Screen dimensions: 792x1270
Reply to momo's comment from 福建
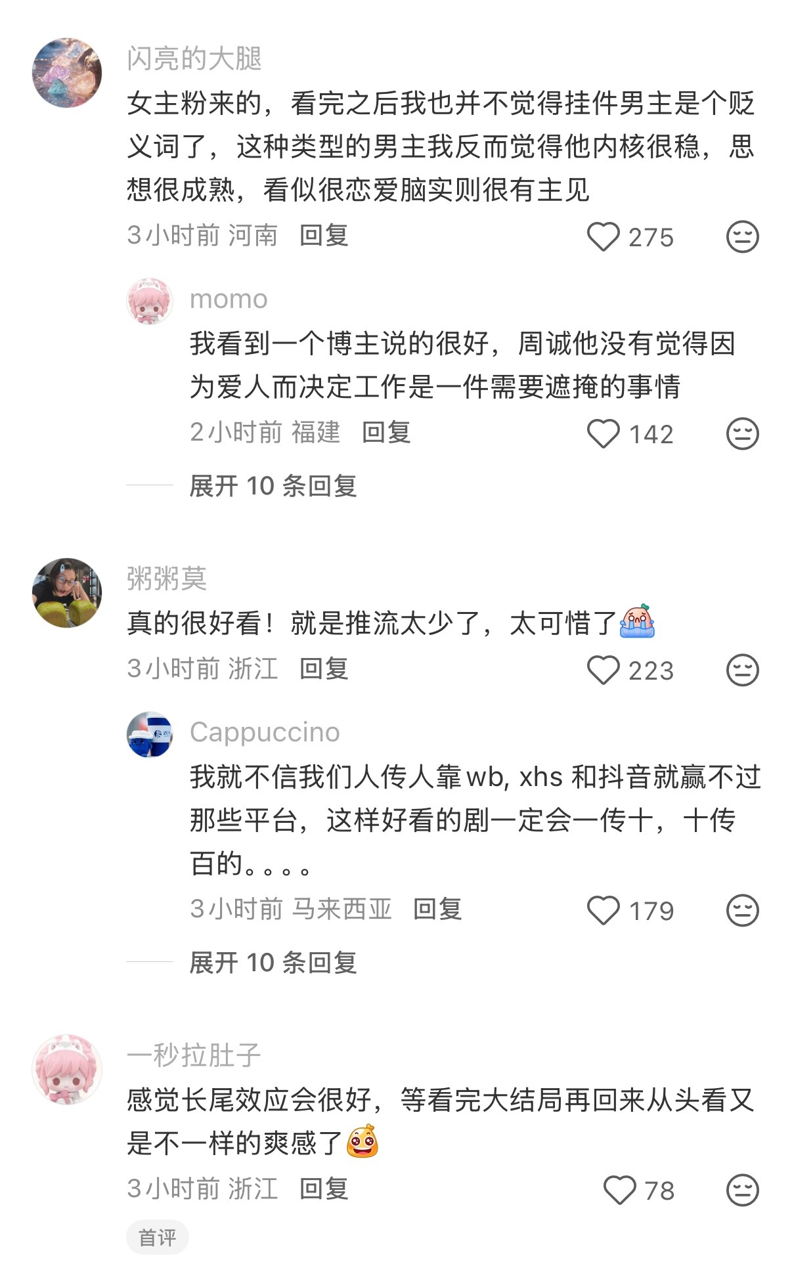point(386,432)
